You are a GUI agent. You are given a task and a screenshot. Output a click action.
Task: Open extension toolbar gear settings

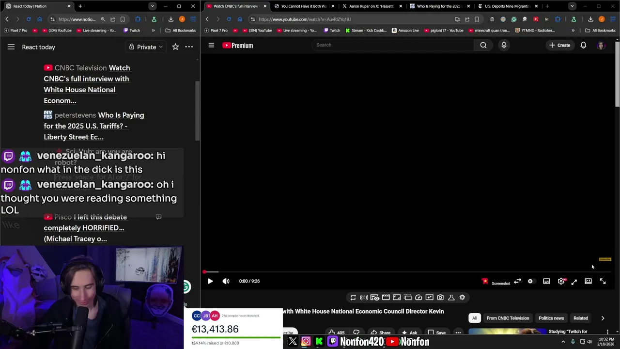[462, 298]
